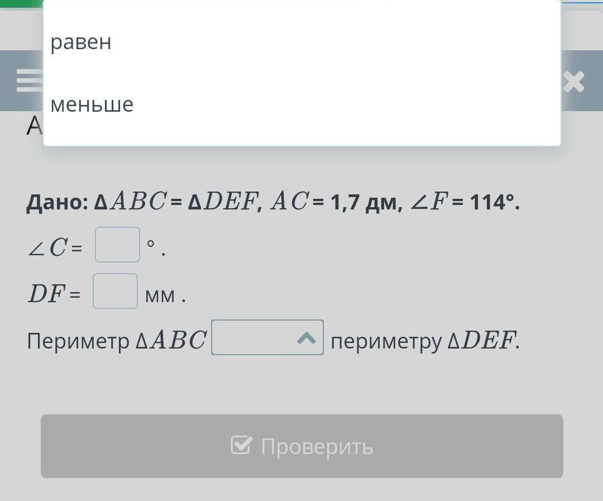
Task: Click the 'периметру ΔDEF' label
Action: point(425,341)
